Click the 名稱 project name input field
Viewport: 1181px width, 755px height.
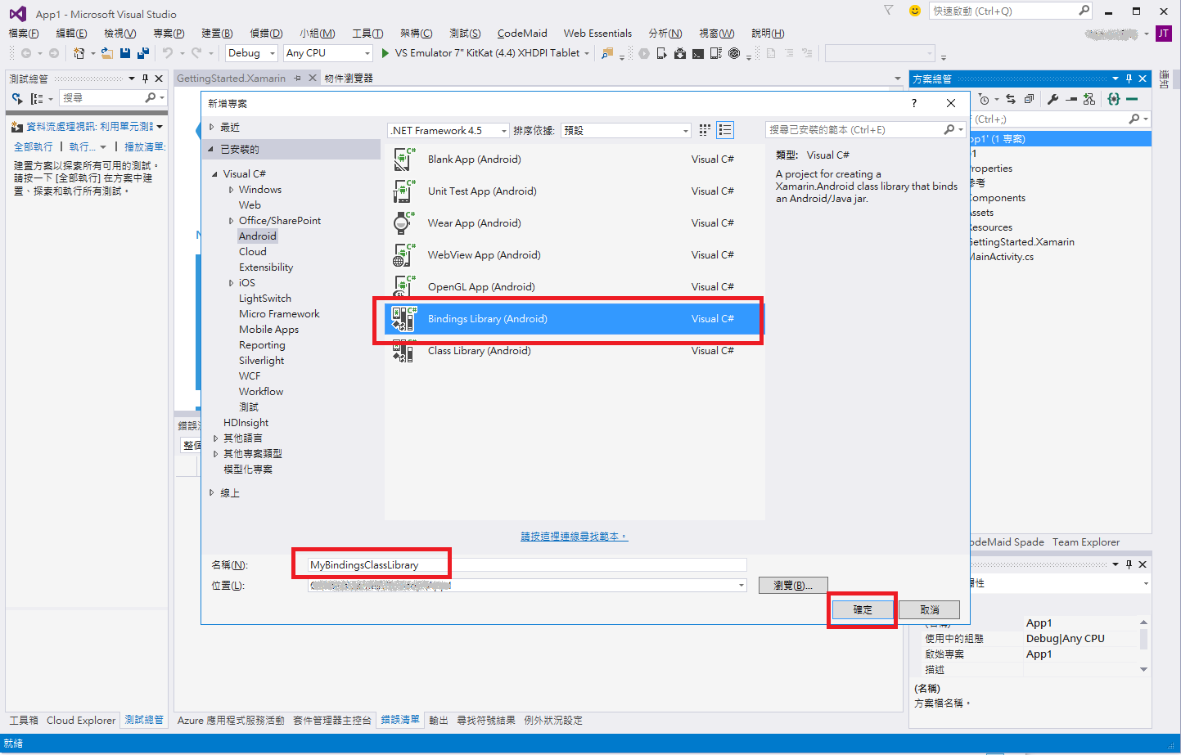tap(527, 565)
